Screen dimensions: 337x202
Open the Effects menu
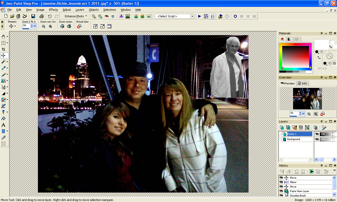[53, 10]
